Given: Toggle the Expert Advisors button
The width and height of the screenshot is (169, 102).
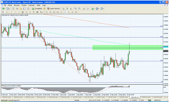Looking at the screenshot, I should click(54, 9).
